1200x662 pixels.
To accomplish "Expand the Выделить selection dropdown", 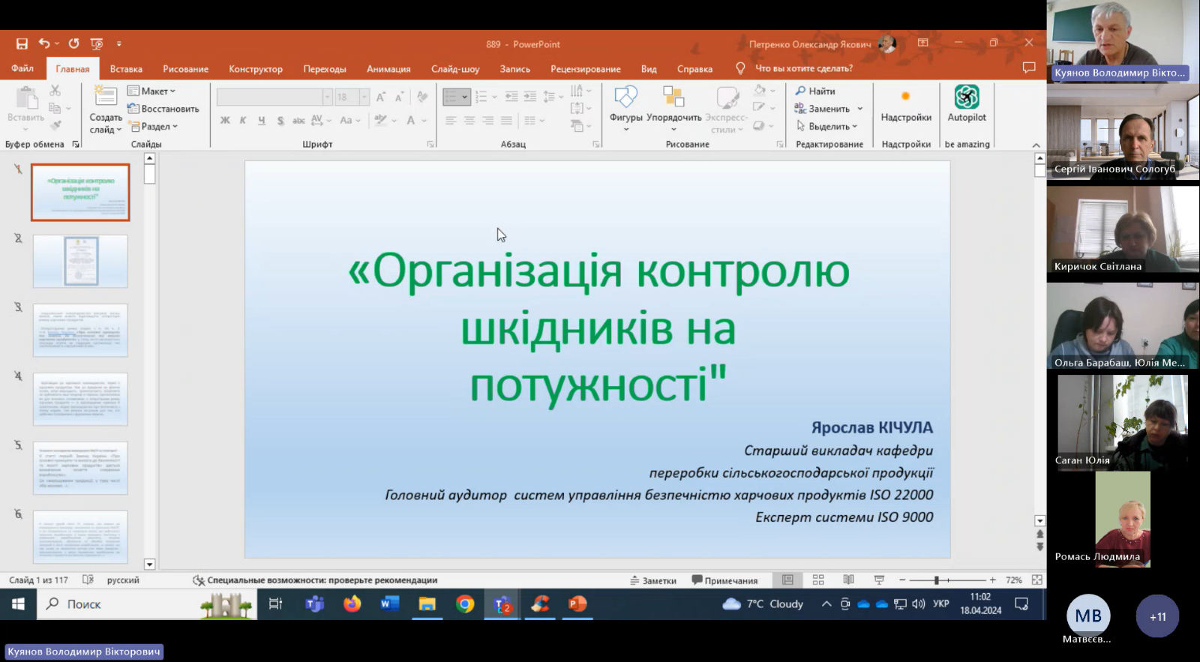I will tap(826, 127).
